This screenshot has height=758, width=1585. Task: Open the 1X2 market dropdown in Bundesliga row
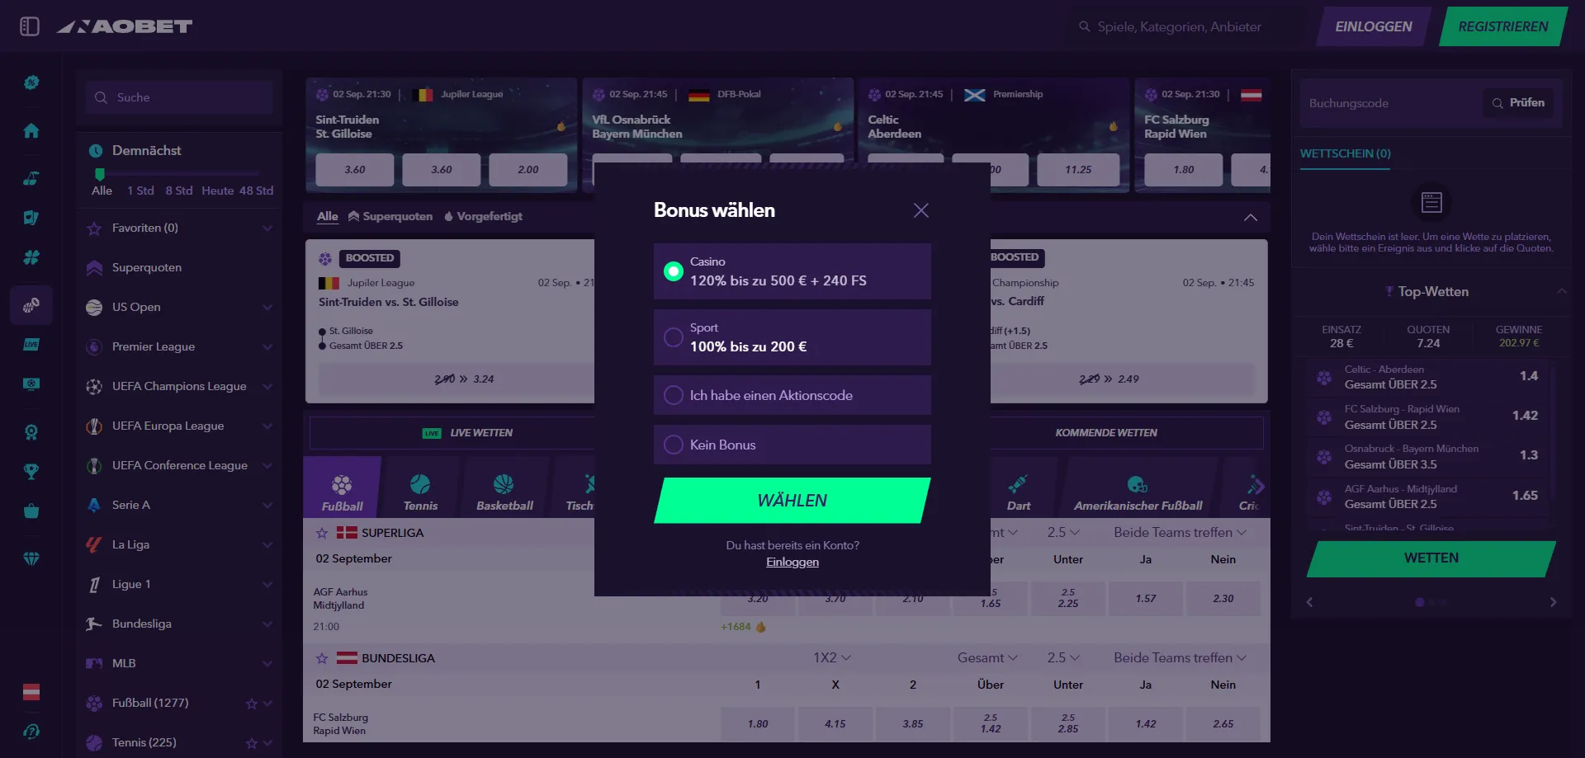(832, 657)
